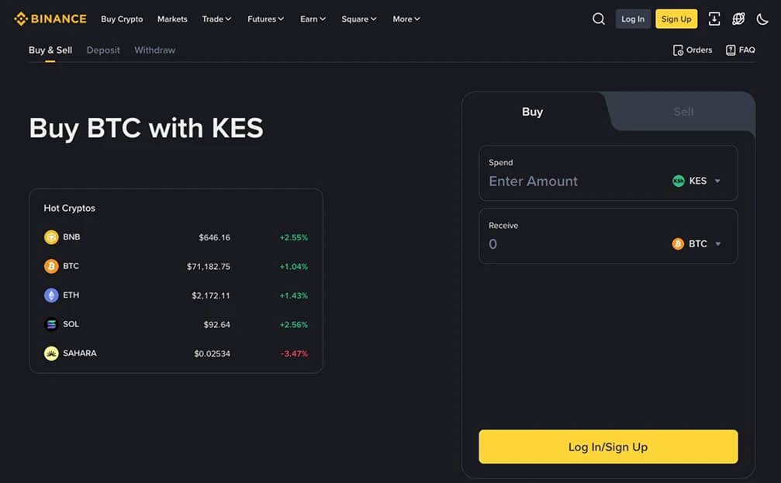Open the BTC currency dropdown

697,243
